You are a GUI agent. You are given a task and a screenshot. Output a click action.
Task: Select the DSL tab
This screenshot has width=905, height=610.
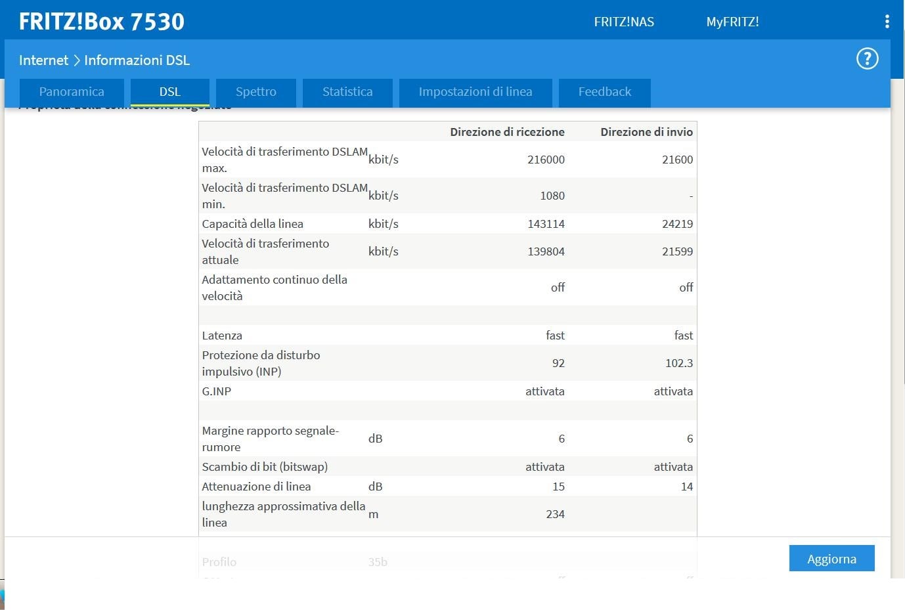(169, 92)
